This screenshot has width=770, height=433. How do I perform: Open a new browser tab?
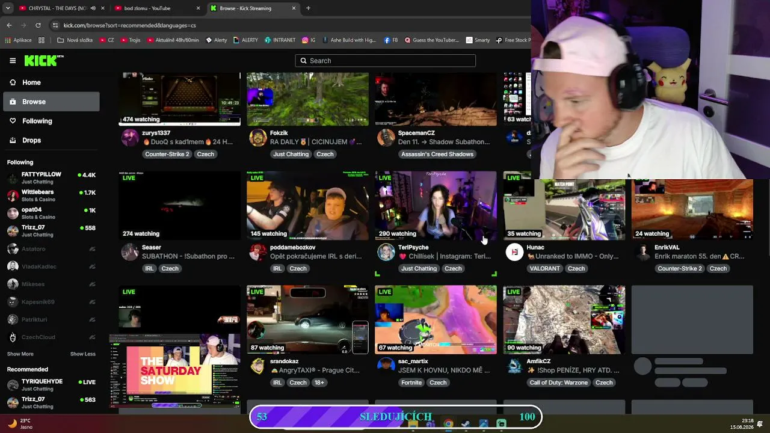pyautogui.click(x=308, y=8)
